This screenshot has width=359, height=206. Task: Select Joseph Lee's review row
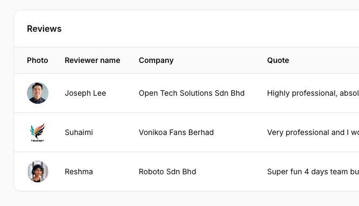coord(186,93)
